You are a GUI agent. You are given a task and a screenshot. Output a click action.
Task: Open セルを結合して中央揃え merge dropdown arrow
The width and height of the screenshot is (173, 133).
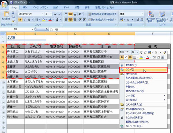tap(116, 20)
